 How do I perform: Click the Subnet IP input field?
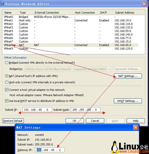pyautogui.click(x=37, y=110)
